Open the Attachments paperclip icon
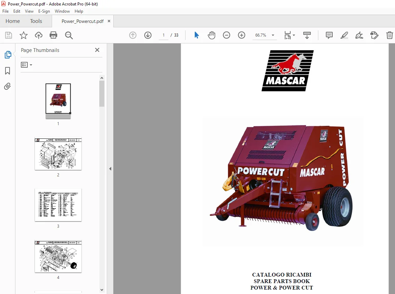Image resolution: width=395 pixels, height=294 pixels. pos(8,86)
